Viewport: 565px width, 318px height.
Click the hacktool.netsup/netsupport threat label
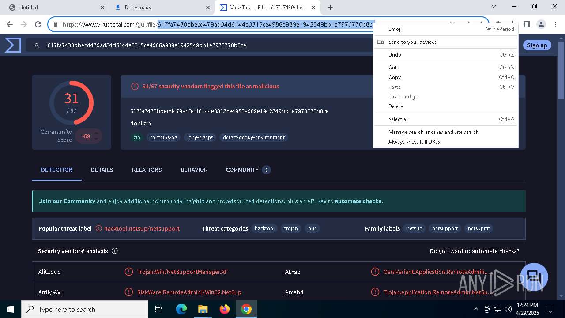[x=142, y=228]
